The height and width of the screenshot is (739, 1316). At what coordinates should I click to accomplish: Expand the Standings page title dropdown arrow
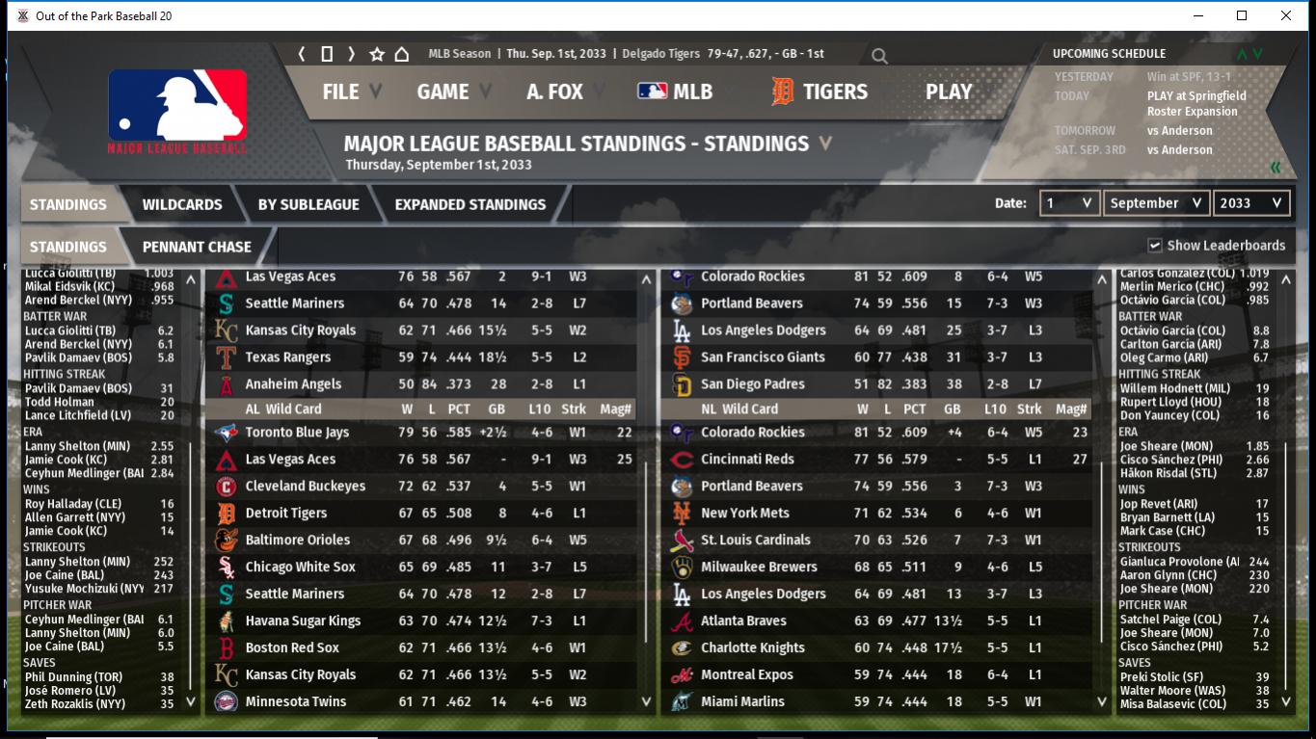click(x=825, y=144)
